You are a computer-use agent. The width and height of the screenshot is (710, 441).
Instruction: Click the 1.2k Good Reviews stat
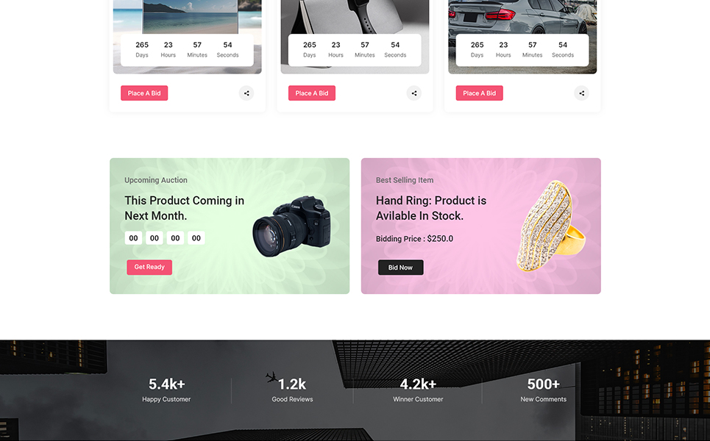pos(292,390)
